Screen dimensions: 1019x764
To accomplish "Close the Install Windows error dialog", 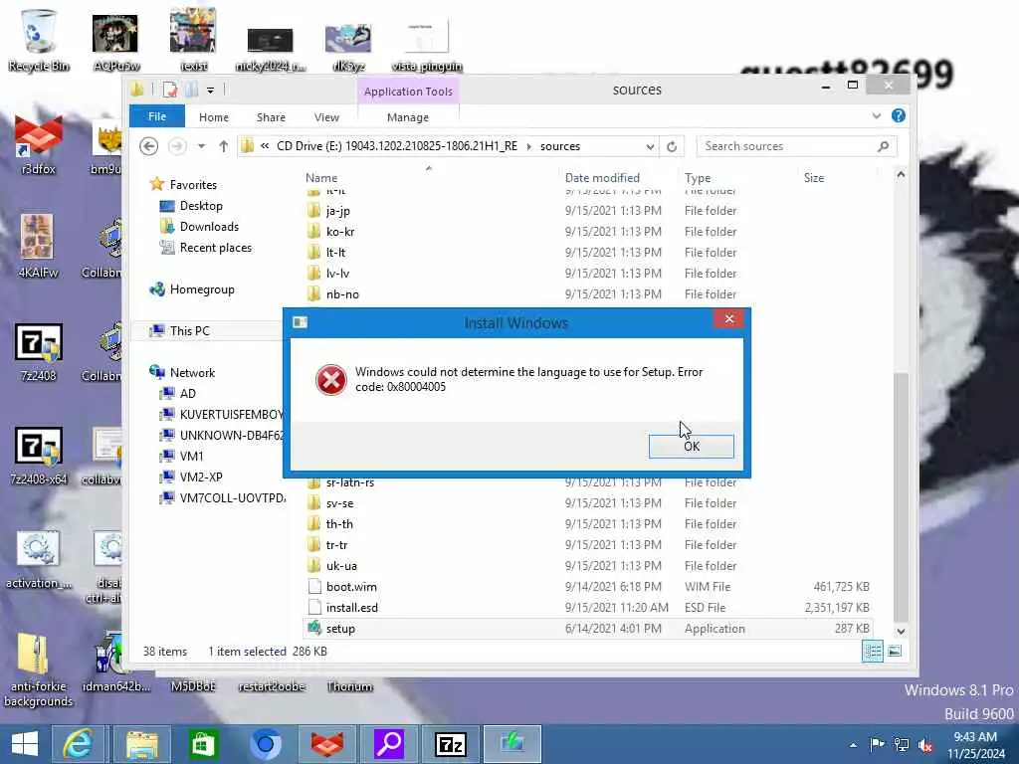I will click(729, 319).
